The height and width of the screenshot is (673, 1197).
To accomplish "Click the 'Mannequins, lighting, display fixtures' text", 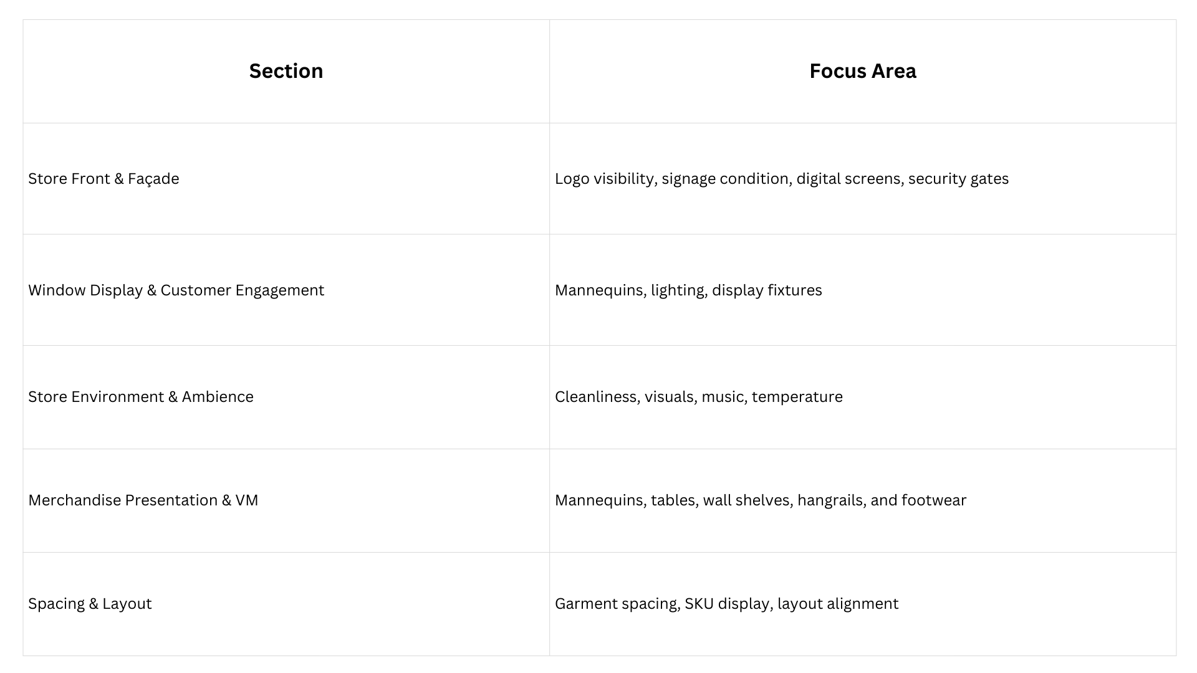I will pos(688,290).
